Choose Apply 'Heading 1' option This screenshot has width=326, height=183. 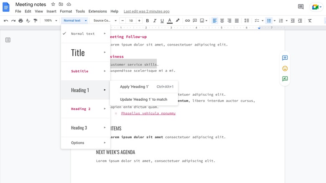pyautogui.click(x=134, y=87)
